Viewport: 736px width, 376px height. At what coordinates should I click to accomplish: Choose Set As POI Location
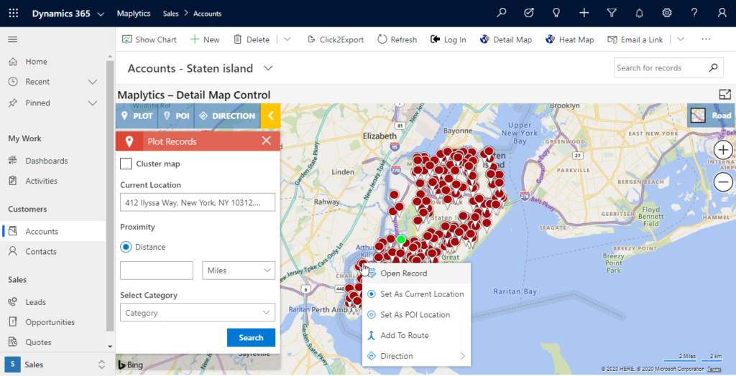click(x=416, y=314)
